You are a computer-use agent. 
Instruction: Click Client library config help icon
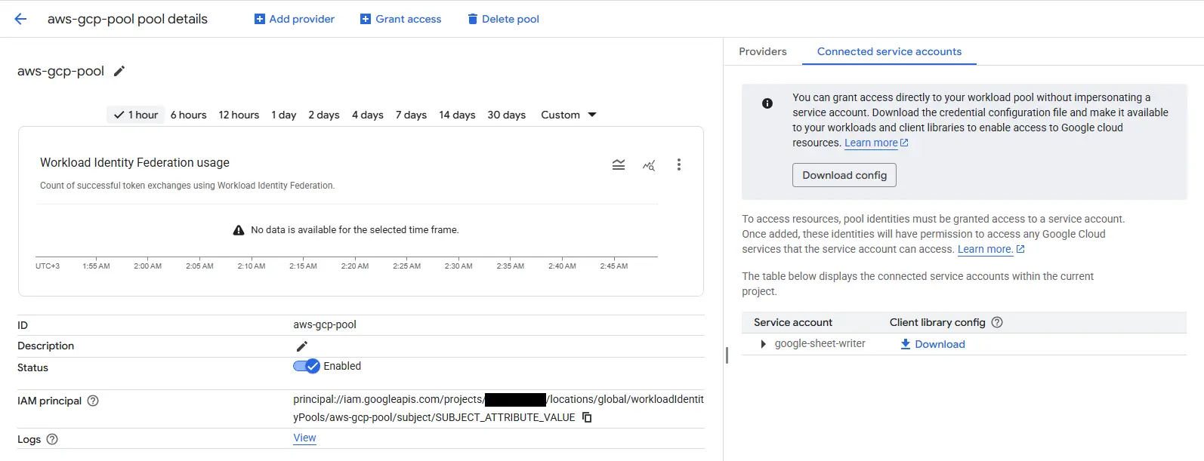[x=997, y=322]
